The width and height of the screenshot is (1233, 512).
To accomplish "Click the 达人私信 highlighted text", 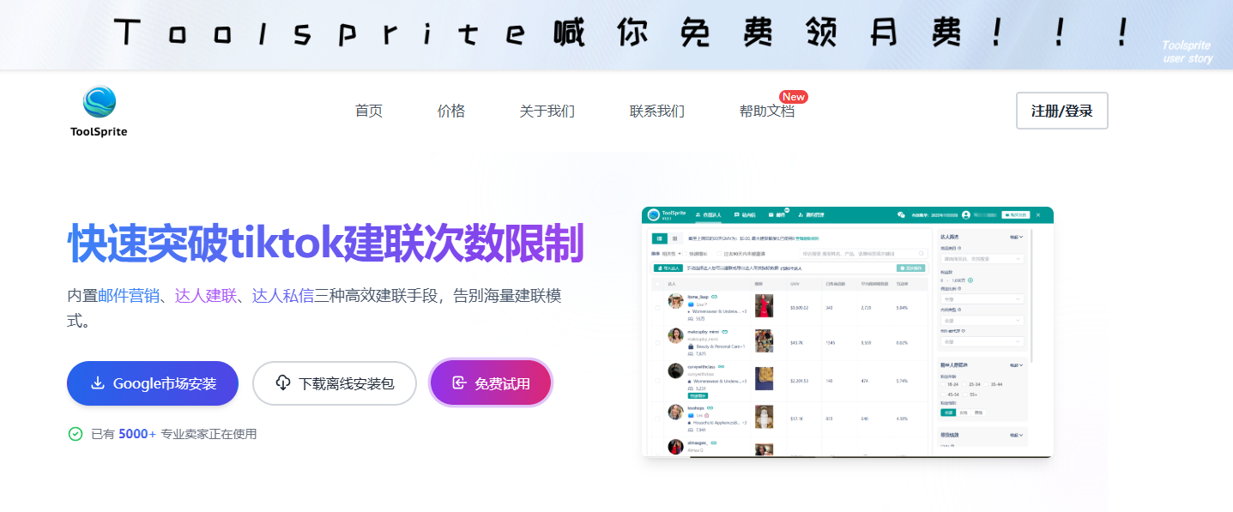I will point(283,296).
